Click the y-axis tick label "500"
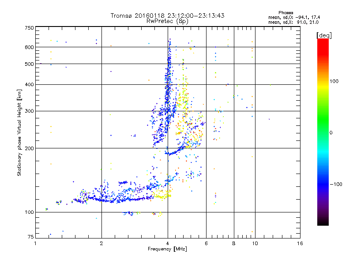This screenshot has width=353, height=265. click(29, 64)
